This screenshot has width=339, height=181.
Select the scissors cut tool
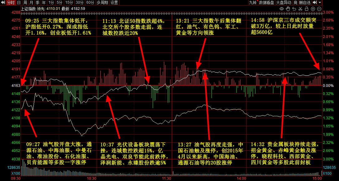pos(300,8)
